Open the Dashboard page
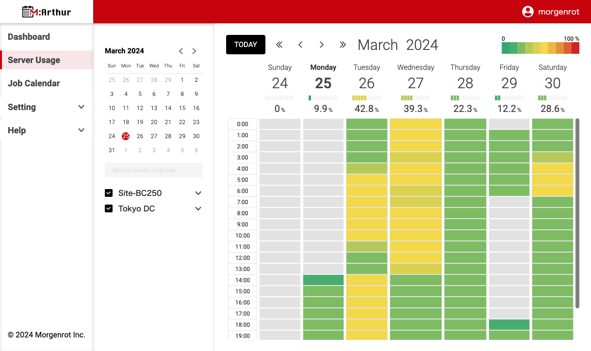 (29, 37)
